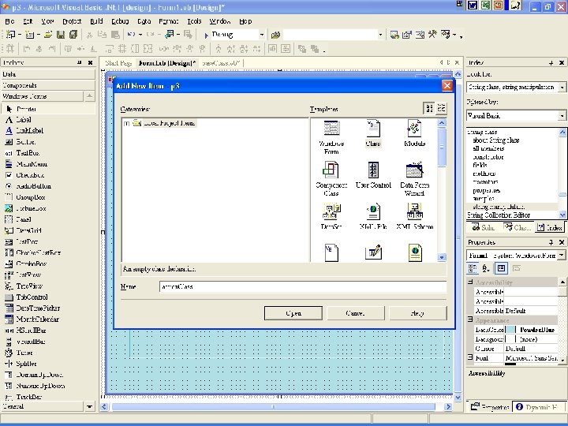The width and height of the screenshot is (568, 426).
Task: Collapse the Appearance property group
Action: (x=470, y=319)
